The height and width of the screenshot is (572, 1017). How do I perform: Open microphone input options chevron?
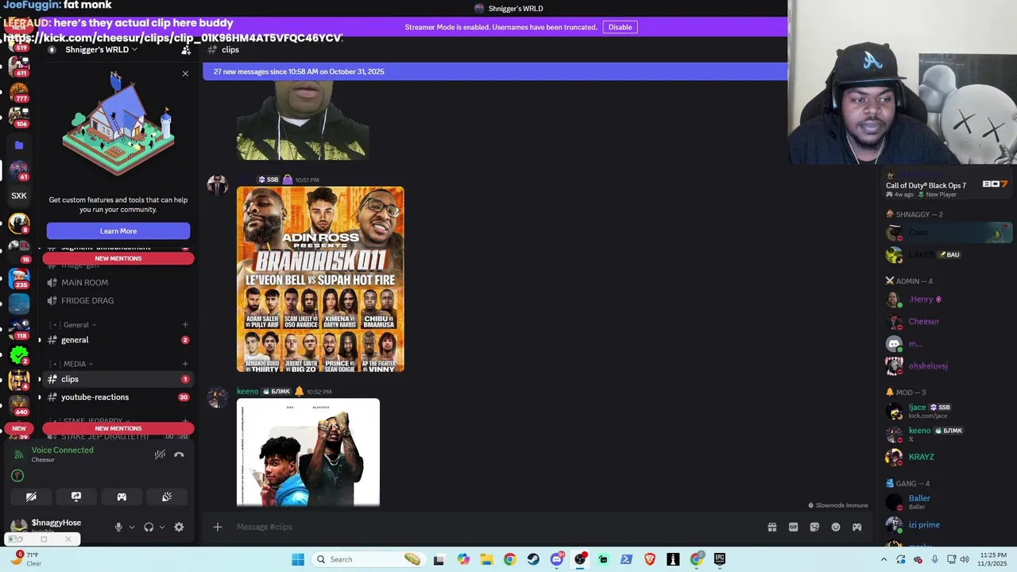[132, 527]
